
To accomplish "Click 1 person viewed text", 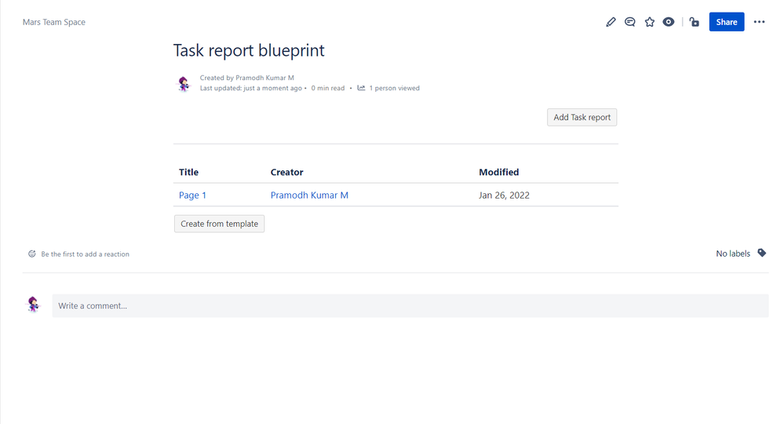I will (x=395, y=88).
